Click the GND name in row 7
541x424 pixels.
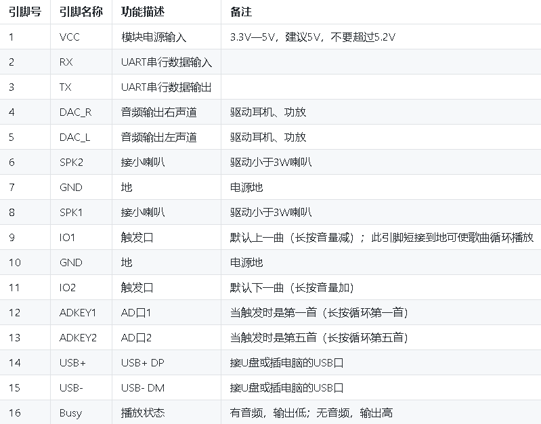pos(70,188)
